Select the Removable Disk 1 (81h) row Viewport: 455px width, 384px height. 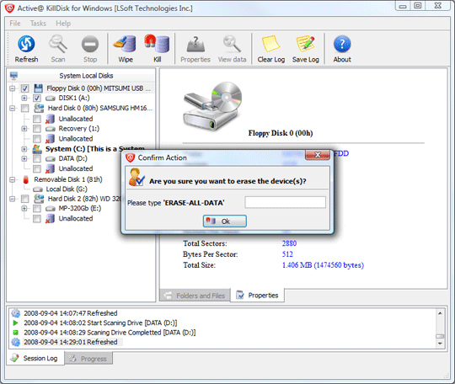pos(68,179)
